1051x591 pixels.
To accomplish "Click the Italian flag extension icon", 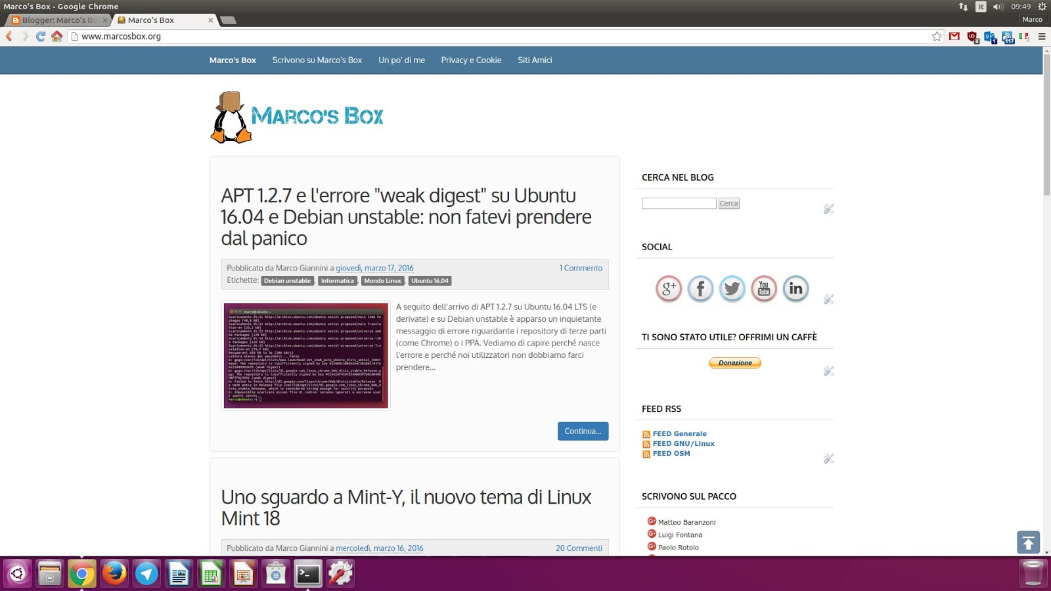I will click(x=1024, y=37).
